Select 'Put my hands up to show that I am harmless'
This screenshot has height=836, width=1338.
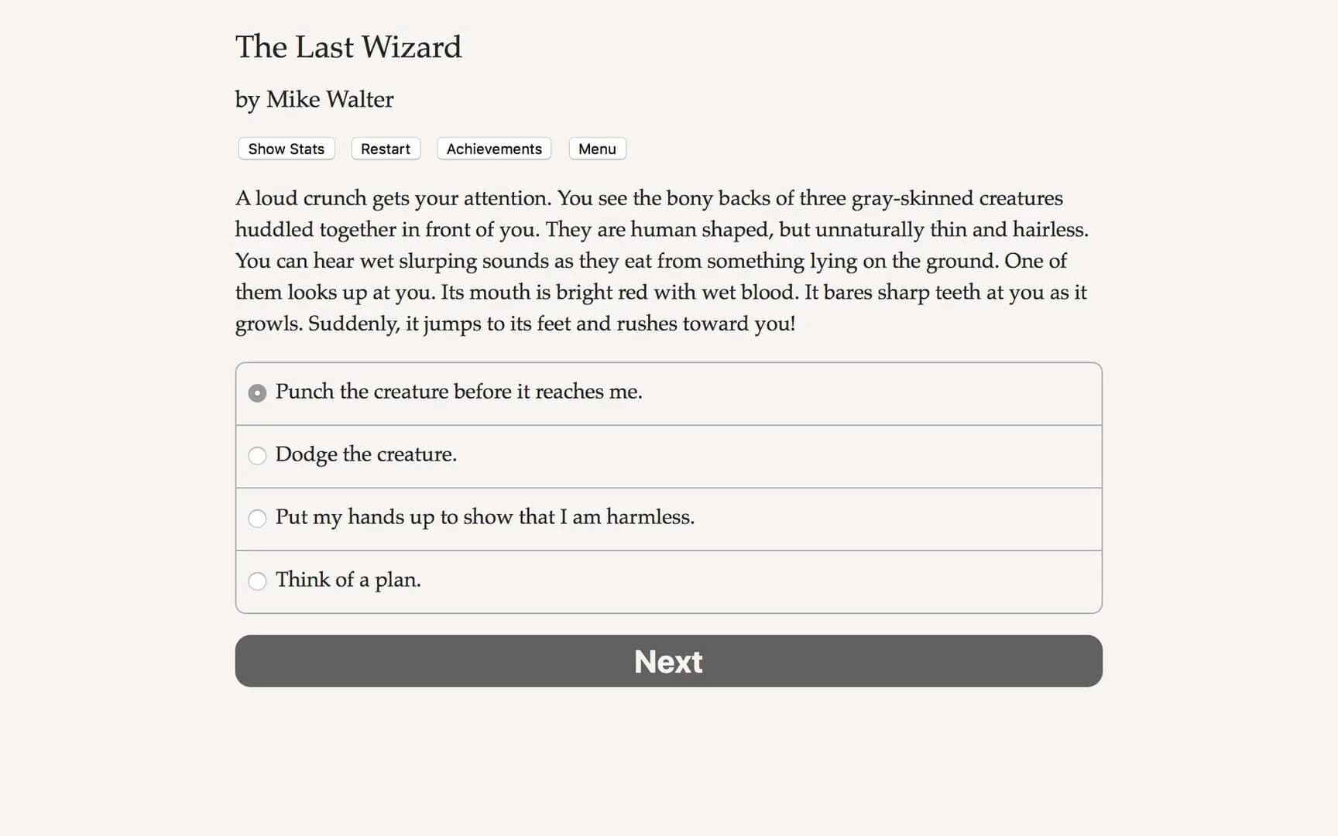coord(485,517)
